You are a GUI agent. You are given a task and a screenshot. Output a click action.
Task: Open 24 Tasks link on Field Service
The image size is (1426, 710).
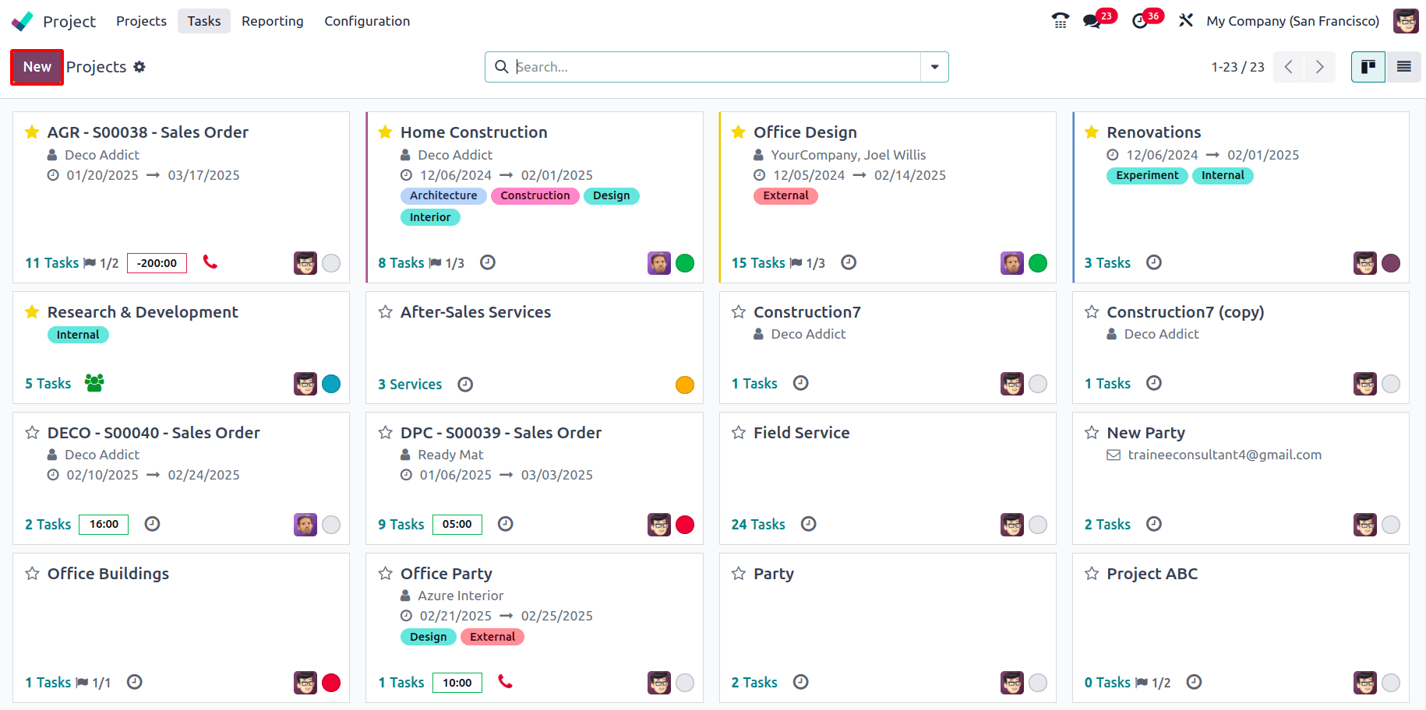pos(758,525)
